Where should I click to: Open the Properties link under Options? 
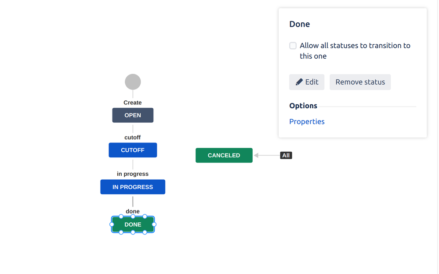pyautogui.click(x=307, y=121)
